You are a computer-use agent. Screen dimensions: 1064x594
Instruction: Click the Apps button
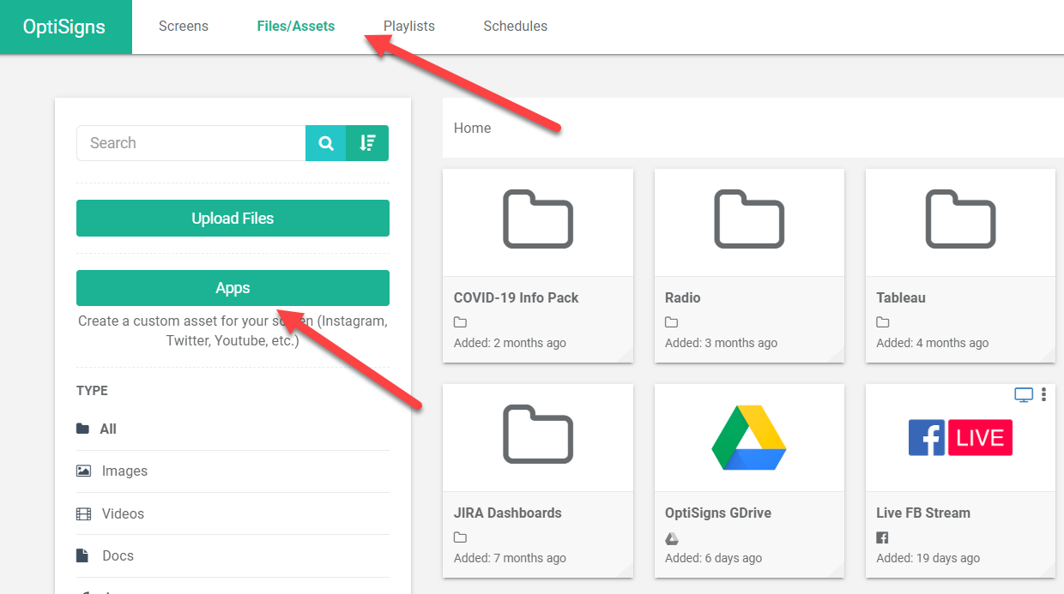(x=233, y=288)
